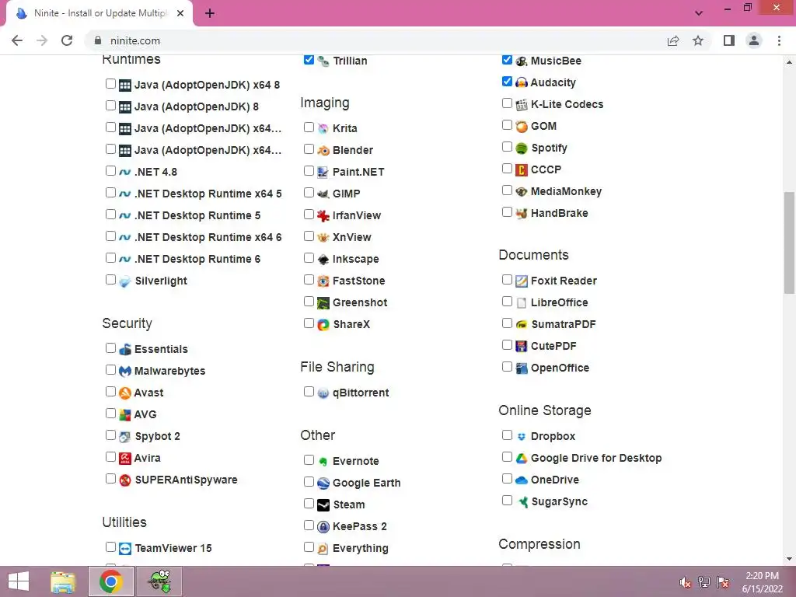Click the OneDrive cloud icon
The width and height of the screenshot is (796, 597).
click(x=522, y=480)
